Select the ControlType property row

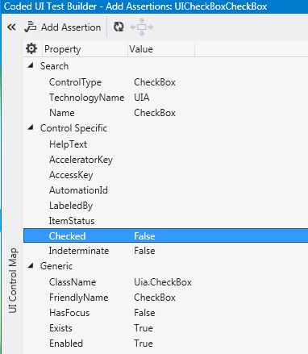click(165, 82)
